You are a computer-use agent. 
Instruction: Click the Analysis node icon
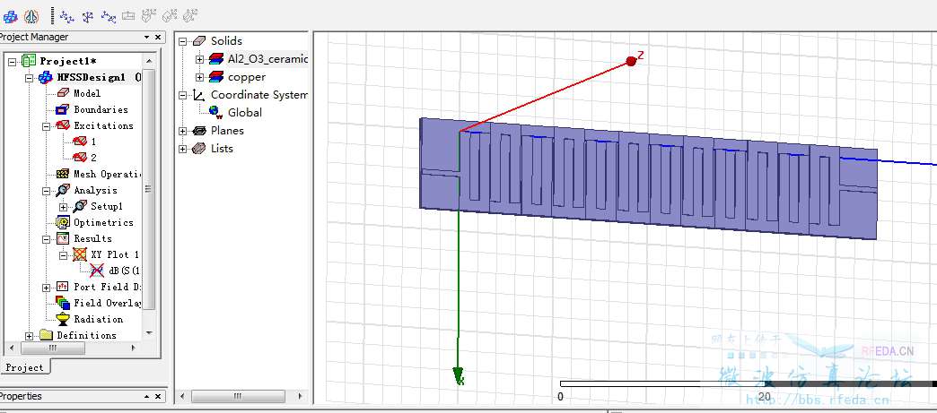click(x=63, y=190)
